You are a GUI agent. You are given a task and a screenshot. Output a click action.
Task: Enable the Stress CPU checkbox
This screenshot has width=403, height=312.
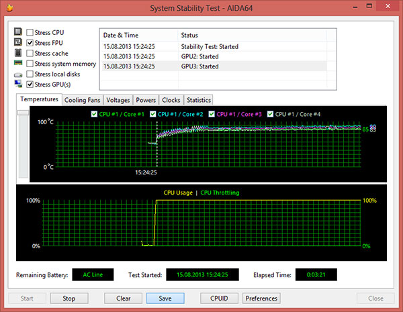pyautogui.click(x=30, y=32)
